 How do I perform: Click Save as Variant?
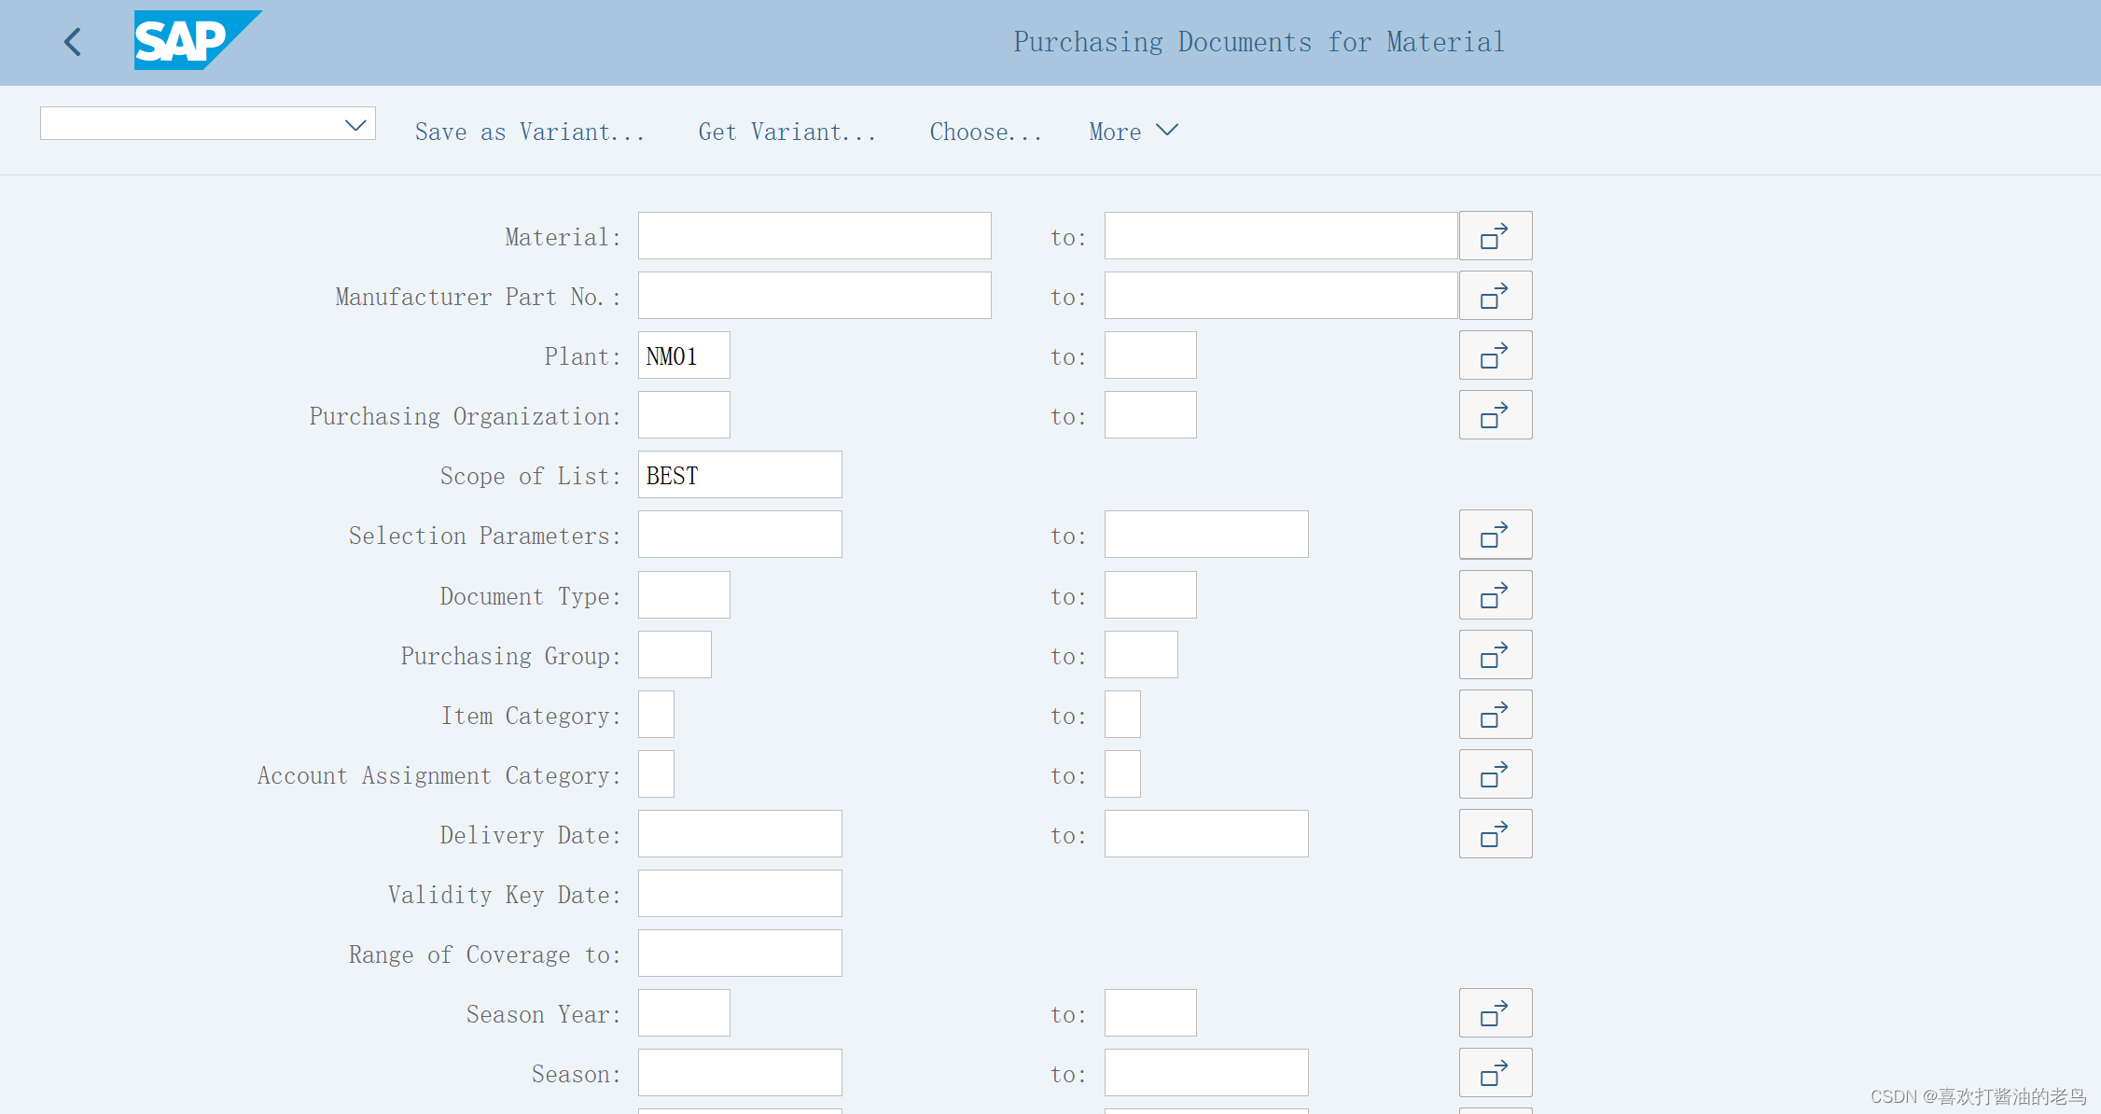point(530,132)
